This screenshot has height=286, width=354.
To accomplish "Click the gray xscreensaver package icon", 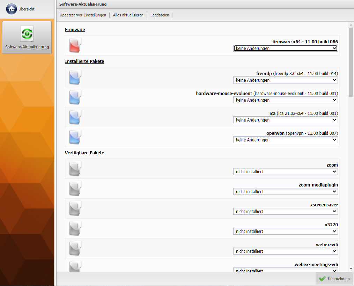I will (75, 208).
